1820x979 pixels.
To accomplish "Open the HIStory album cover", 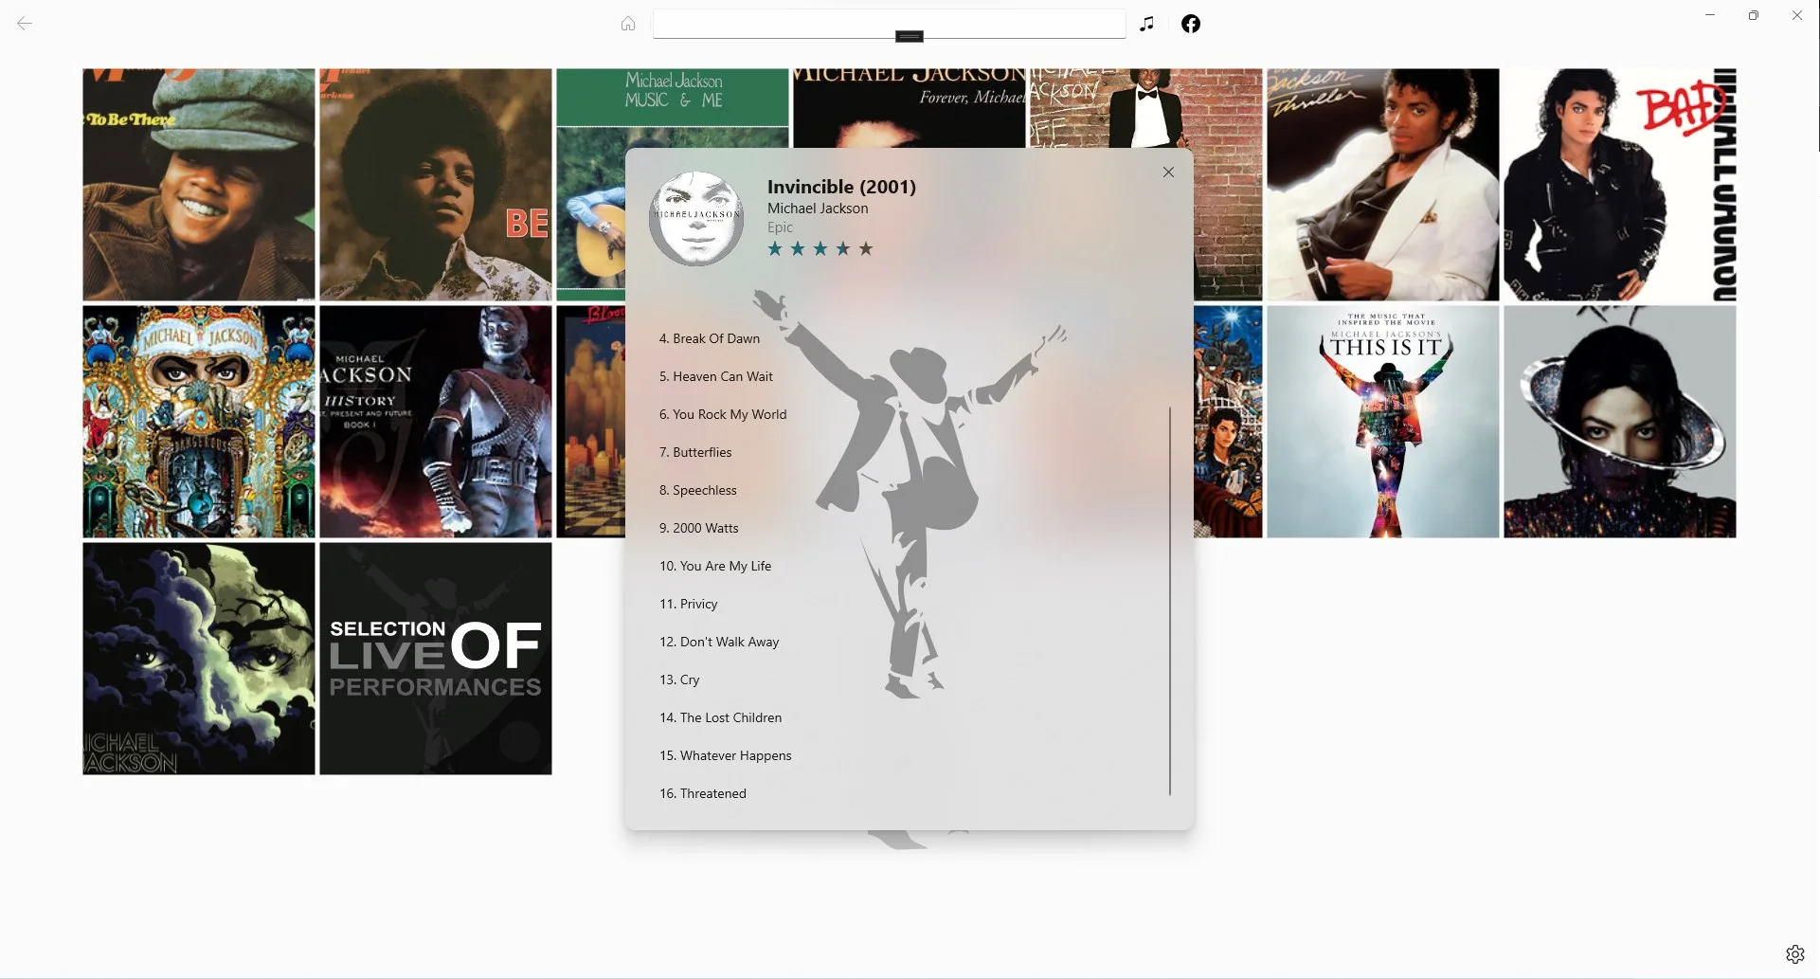I will [x=436, y=422].
